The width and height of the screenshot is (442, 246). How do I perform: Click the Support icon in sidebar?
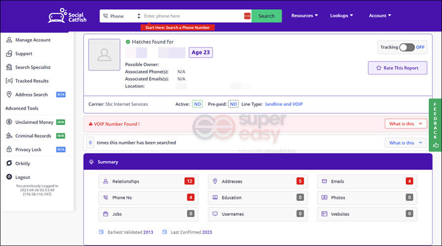9,53
